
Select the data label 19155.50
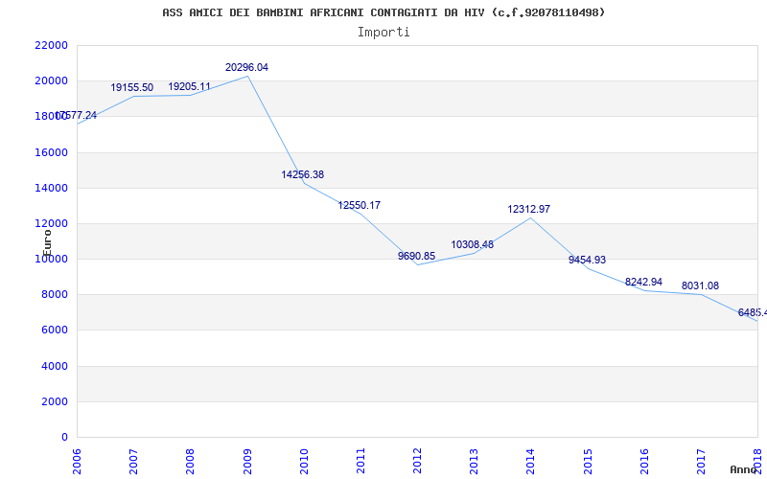(x=131, y=87)
